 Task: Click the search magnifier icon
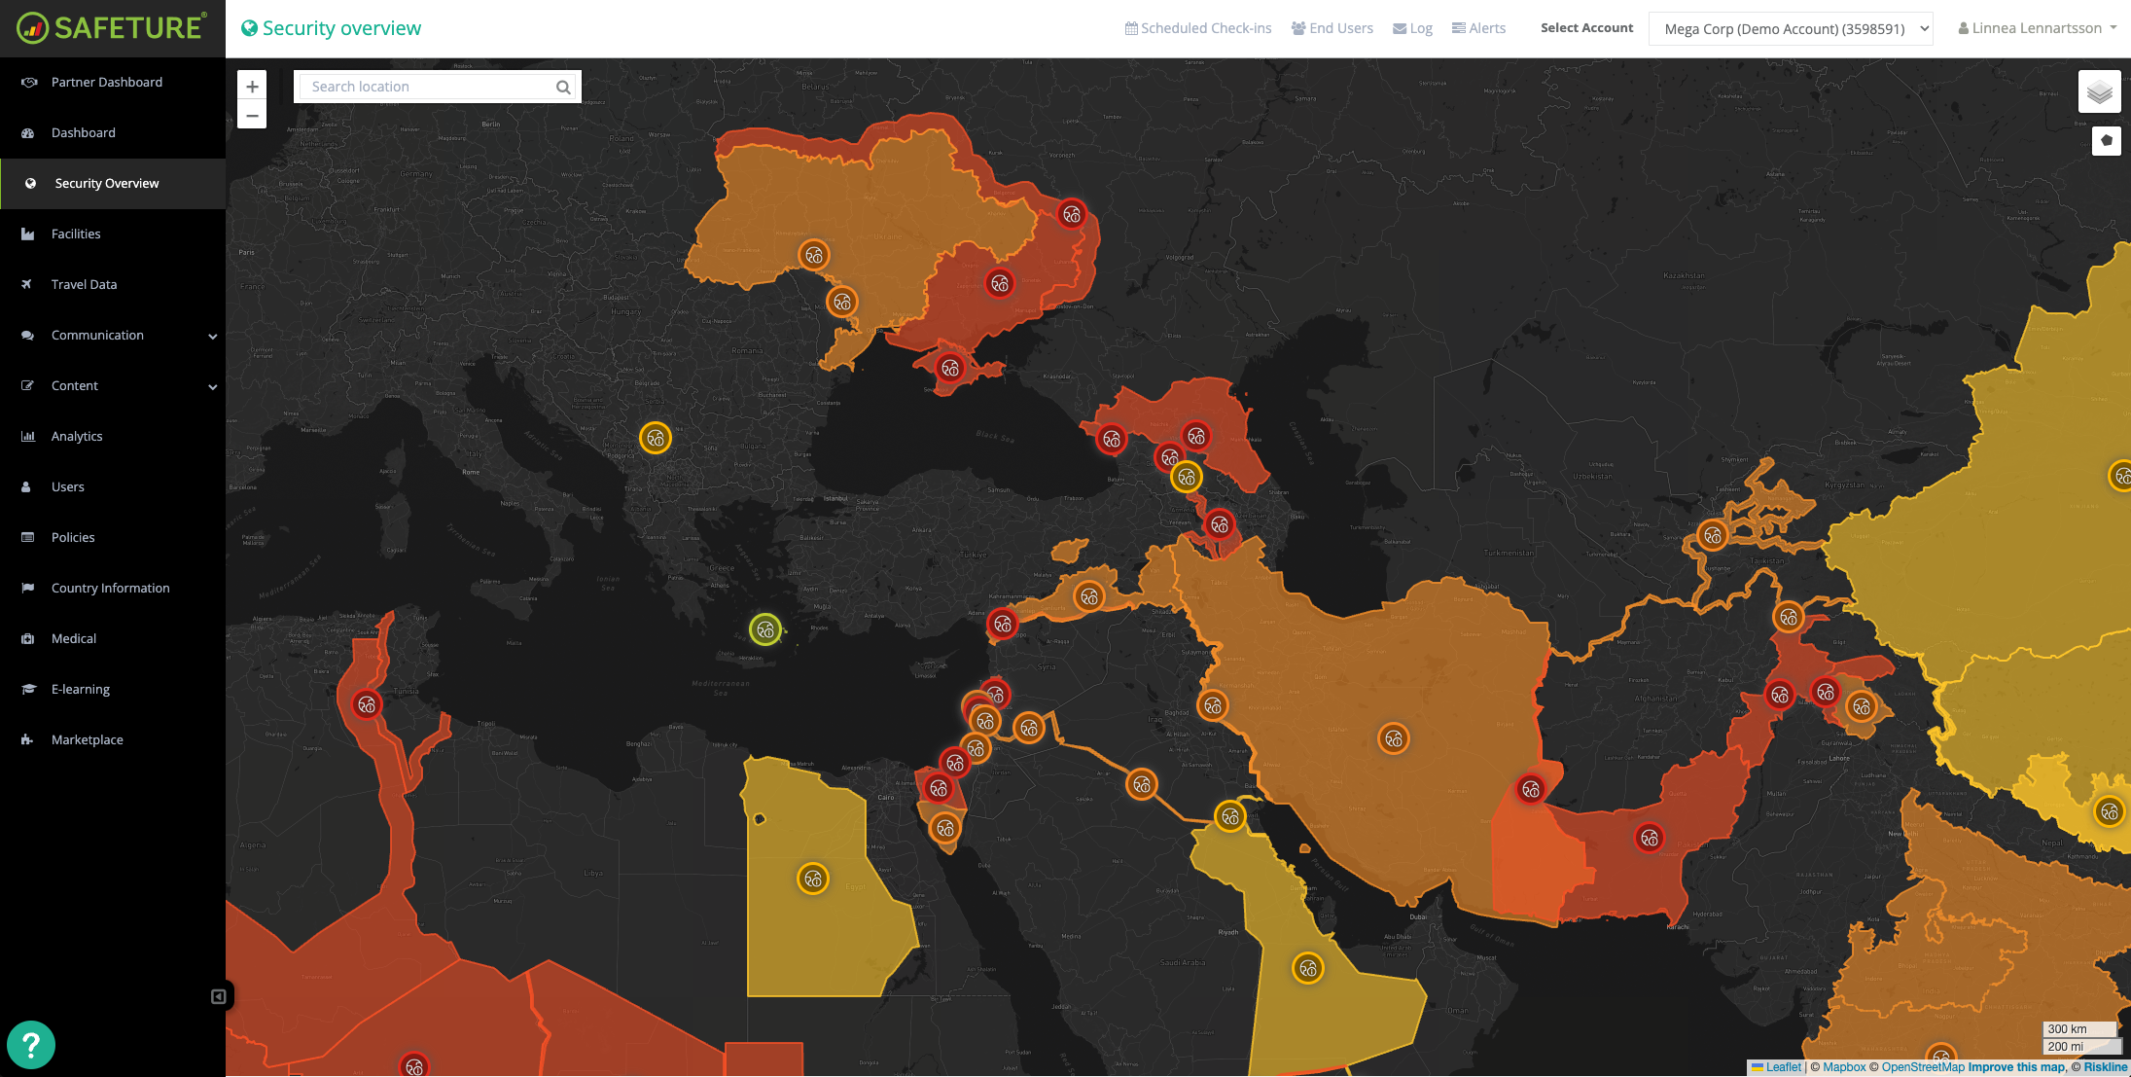pyautogui.click(x=562, y=88)
